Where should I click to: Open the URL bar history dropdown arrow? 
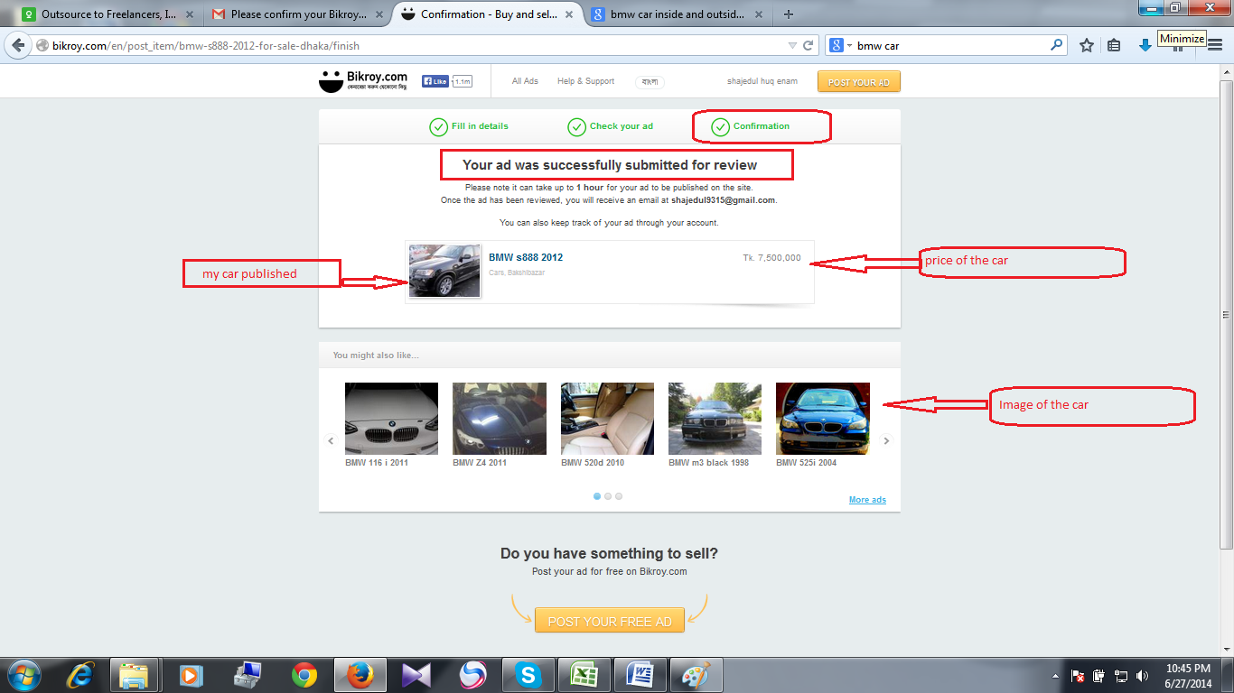click(792, 45)
